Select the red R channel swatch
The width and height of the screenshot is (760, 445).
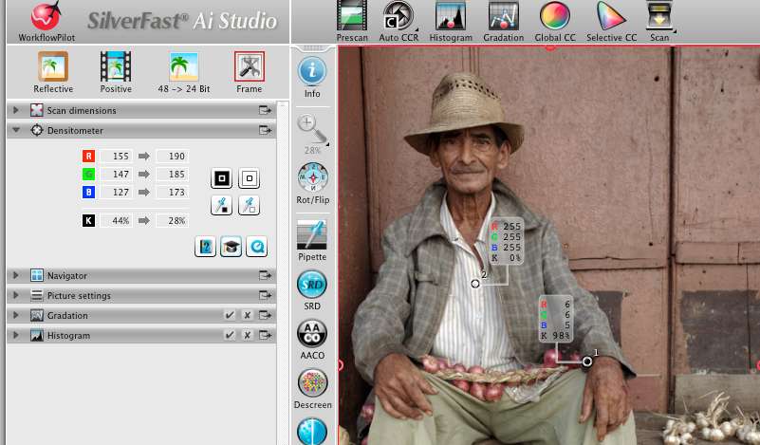[88, 157]
